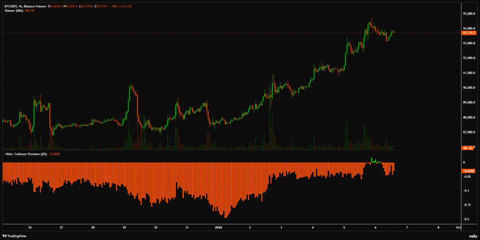Click the 95,000.0 level on price axis
Image resolution: width=480 pixels, height=240 pixels.
(469, 14)
